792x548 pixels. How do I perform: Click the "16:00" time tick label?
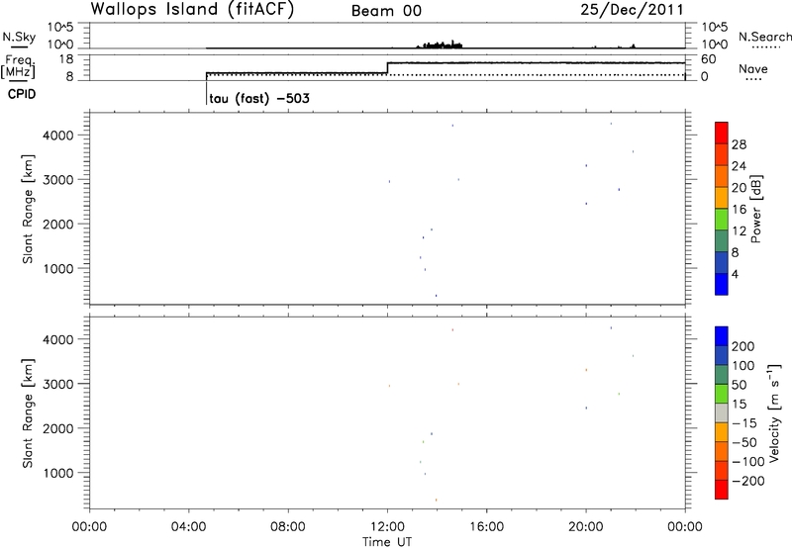pyautogui.click(x=486, y=527)
